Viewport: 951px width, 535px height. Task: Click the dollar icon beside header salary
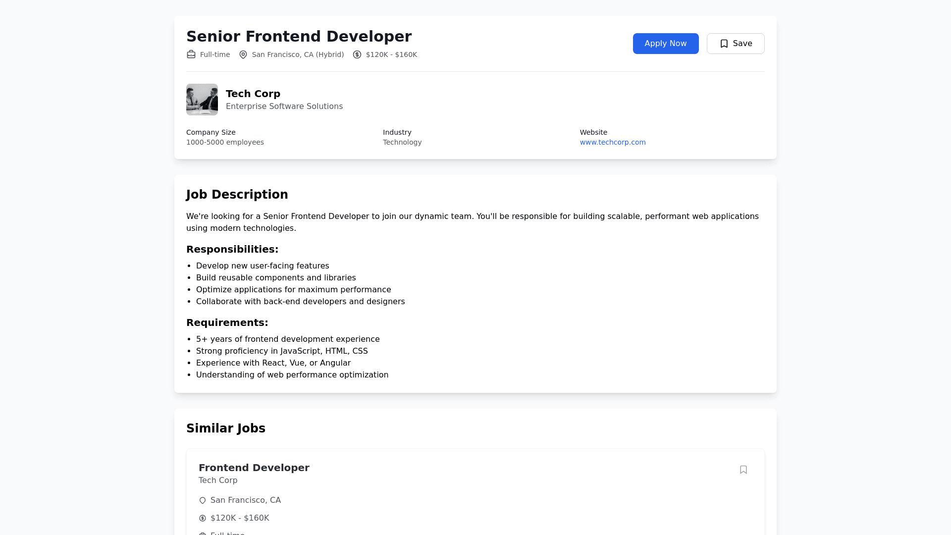357,54
